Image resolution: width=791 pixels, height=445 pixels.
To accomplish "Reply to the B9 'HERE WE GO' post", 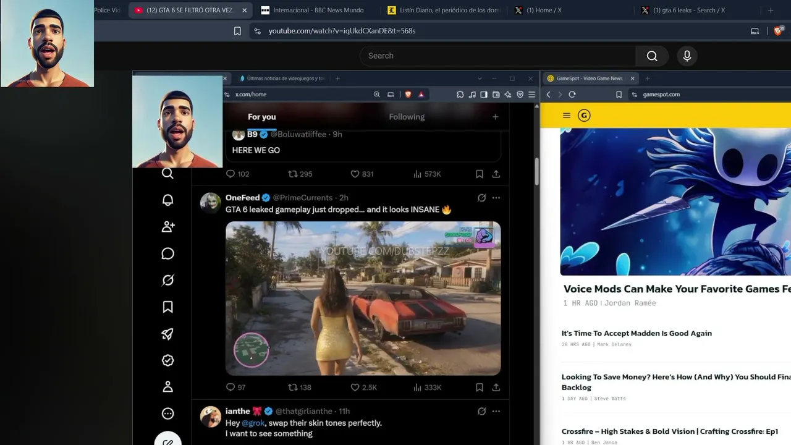I will [237, 174].
